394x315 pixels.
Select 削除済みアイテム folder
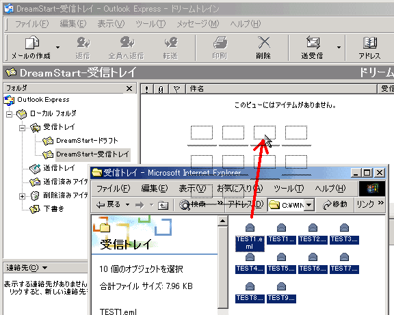click(66, 195)
